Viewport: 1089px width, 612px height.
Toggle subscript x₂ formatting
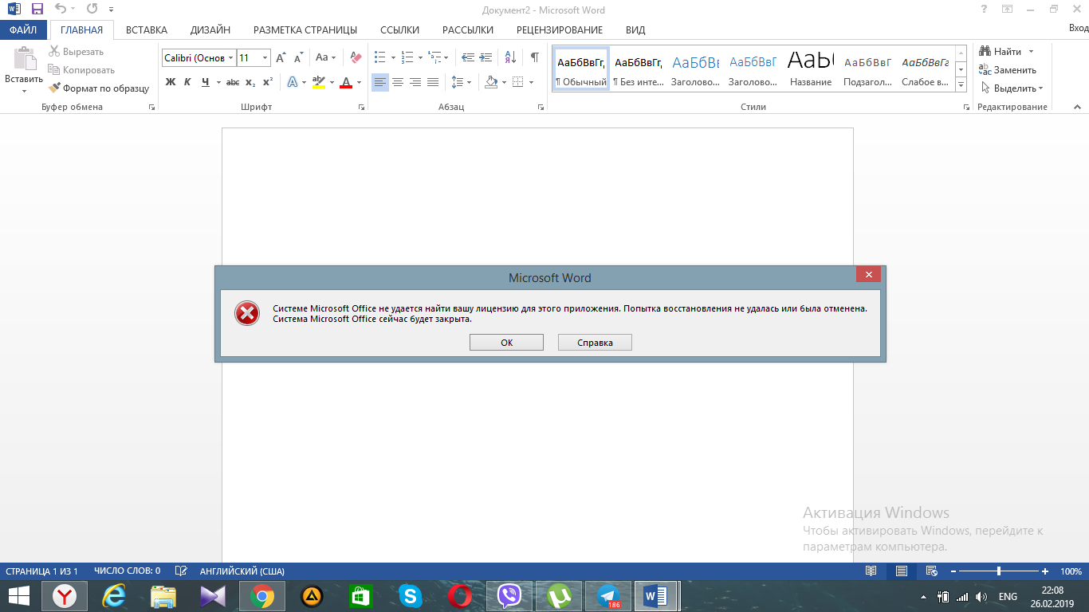coord(250,82)
